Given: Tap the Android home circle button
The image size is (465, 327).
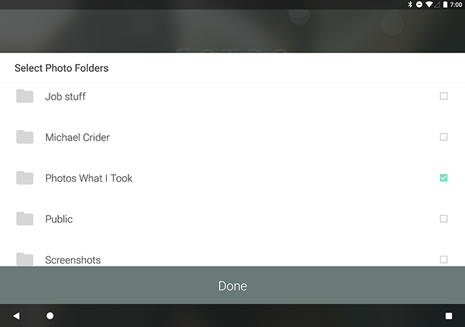Looking at the screenshot, I should [50, 316].
